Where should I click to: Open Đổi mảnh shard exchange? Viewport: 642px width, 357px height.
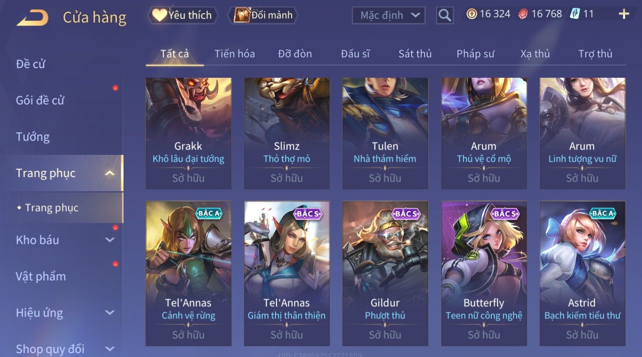pyautogui.click(x=263, y=15)
